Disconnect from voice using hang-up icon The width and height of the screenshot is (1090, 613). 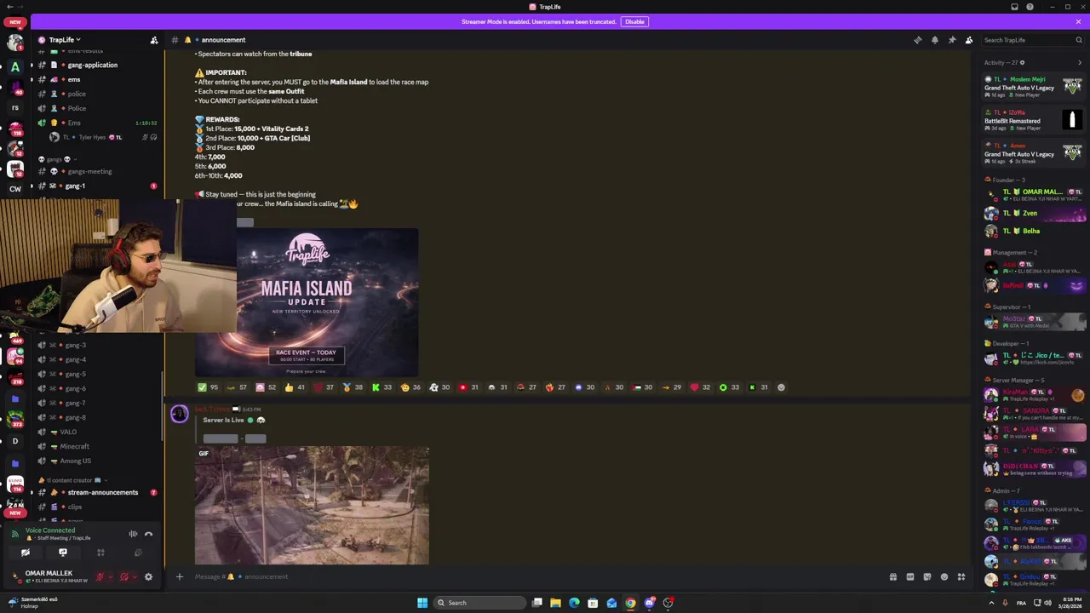coord(148,534)
